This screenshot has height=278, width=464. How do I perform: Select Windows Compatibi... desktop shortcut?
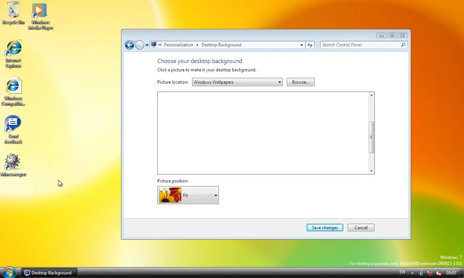tap(13, 92)
